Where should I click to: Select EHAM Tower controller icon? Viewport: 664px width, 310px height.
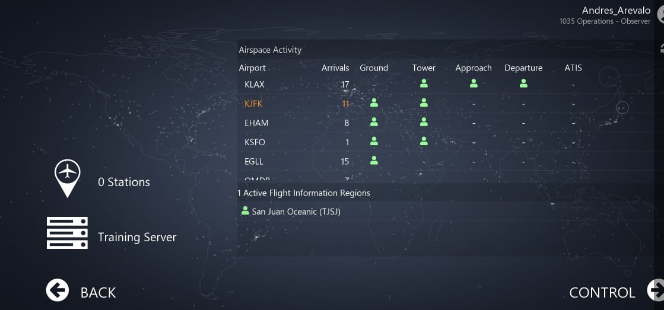[x=424, y=123]
